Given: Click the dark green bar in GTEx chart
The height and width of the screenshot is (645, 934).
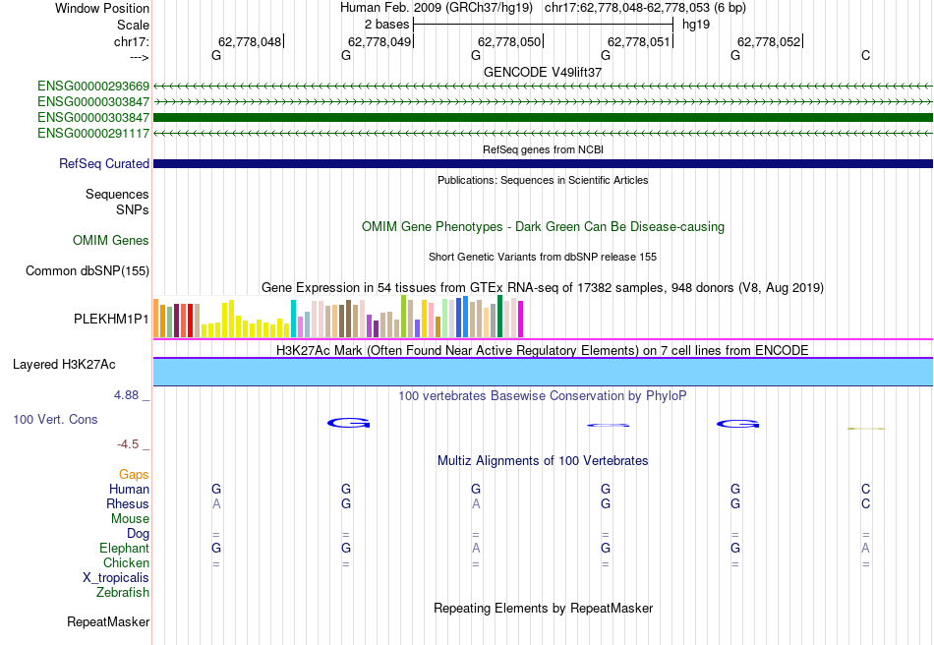Looking at the screenshot, I should tap(499, 317).
